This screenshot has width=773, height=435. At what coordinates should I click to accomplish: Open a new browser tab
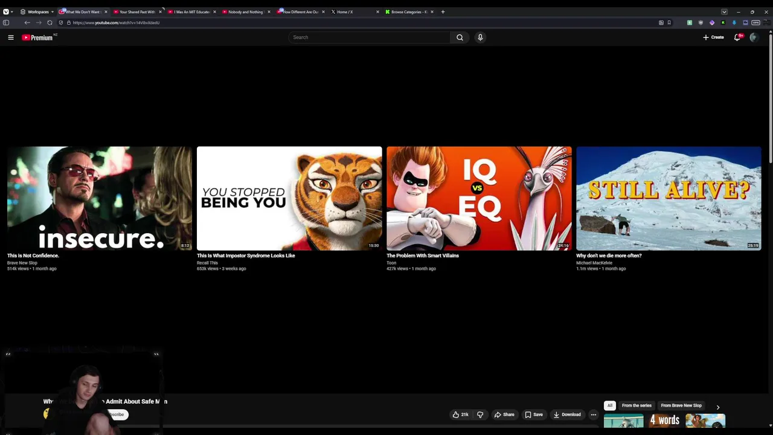coord(443,11)
